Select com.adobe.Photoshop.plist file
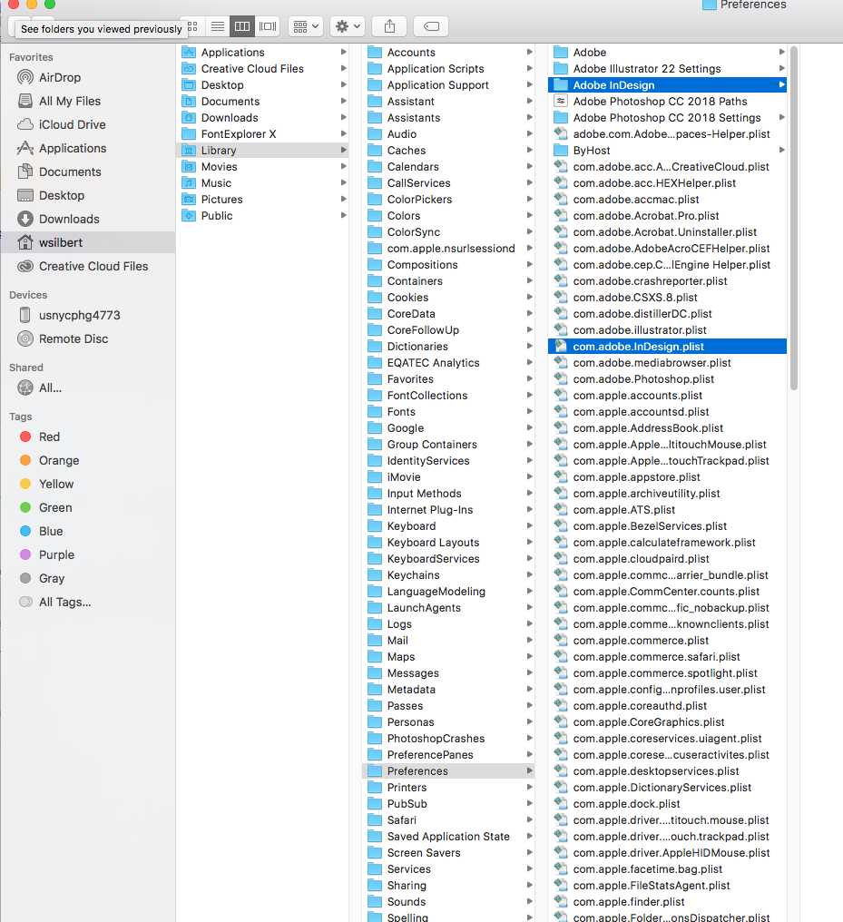 pos(667,379)
